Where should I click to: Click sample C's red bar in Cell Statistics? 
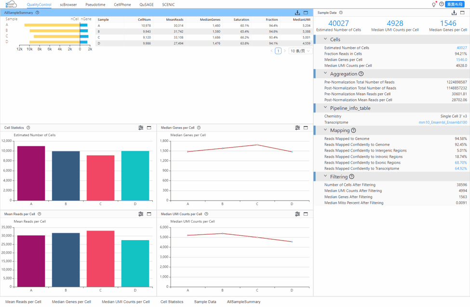click(x=101, y=178)
